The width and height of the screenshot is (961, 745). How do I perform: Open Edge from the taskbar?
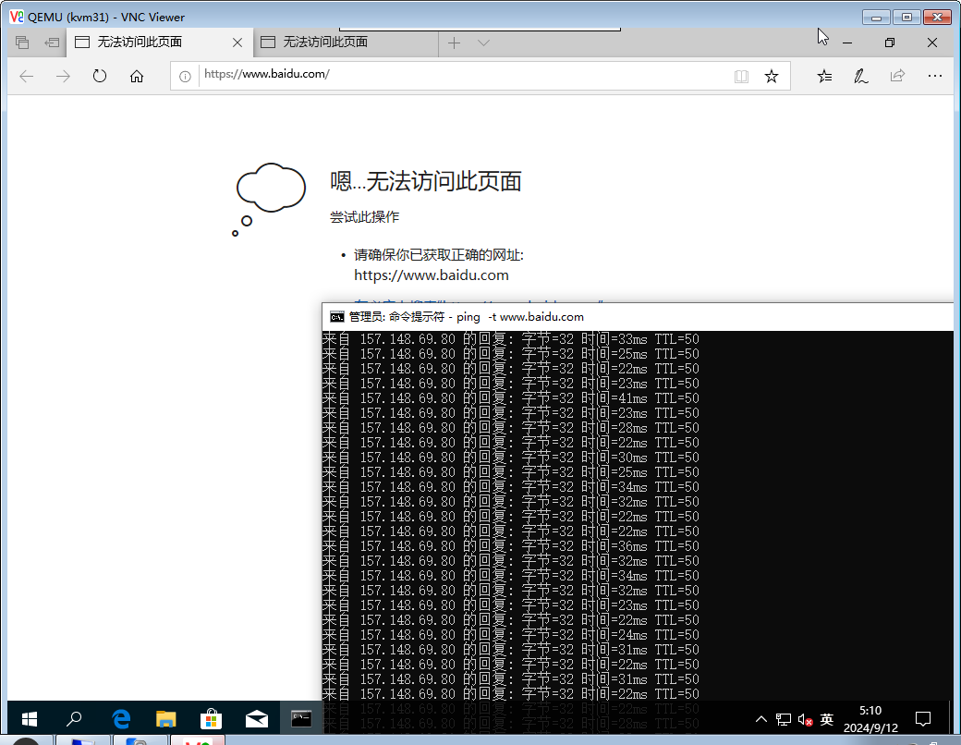[121, 718]
